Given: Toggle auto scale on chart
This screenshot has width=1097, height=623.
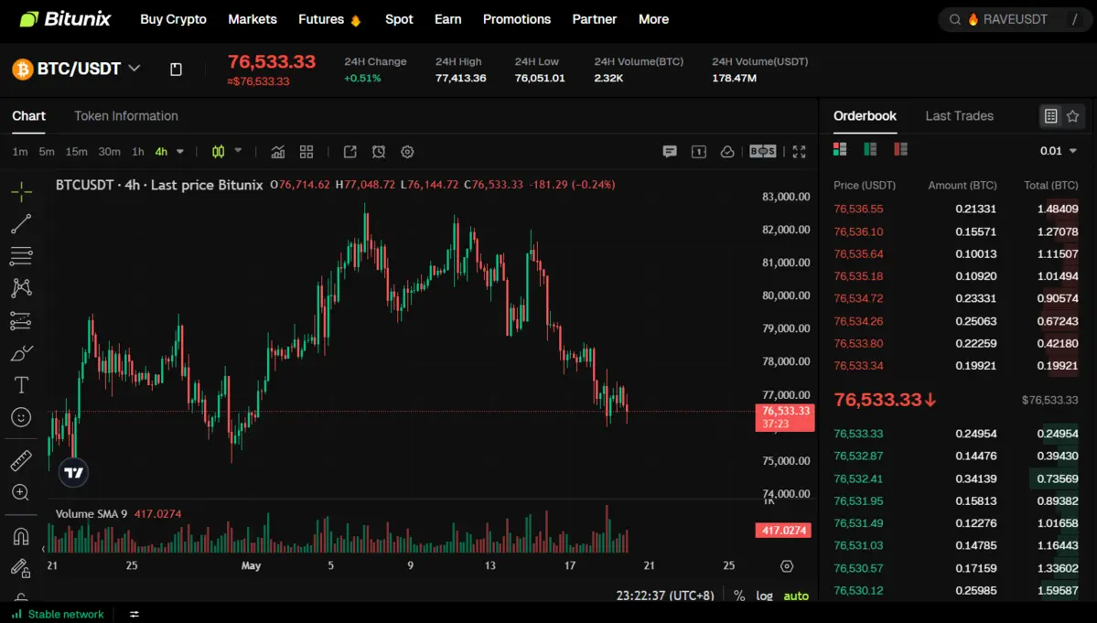Looking at the screenshot, I should (x=796, y=596).
